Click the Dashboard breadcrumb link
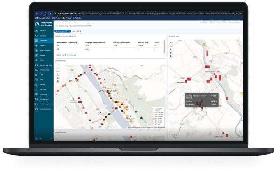This screenshot has width=277, height=171. point(58,22)
